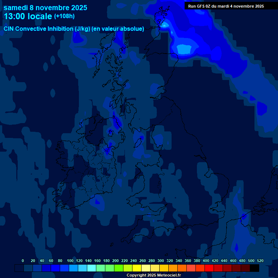Click the '260' value on color scale

[x=143, y=261]
